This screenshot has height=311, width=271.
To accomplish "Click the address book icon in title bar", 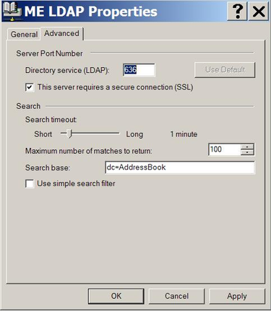I will click(12, 10).
